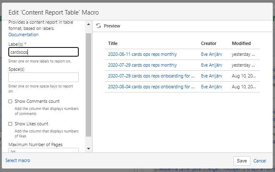Click the Preview refresh icon

98,26
